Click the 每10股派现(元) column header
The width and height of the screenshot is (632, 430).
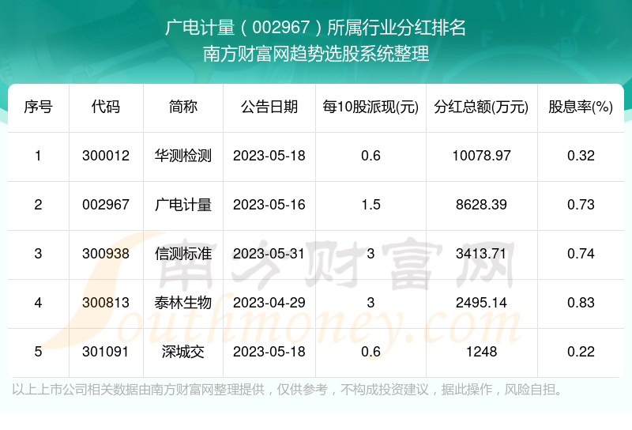pyautogui.click(x=371, y=107)
